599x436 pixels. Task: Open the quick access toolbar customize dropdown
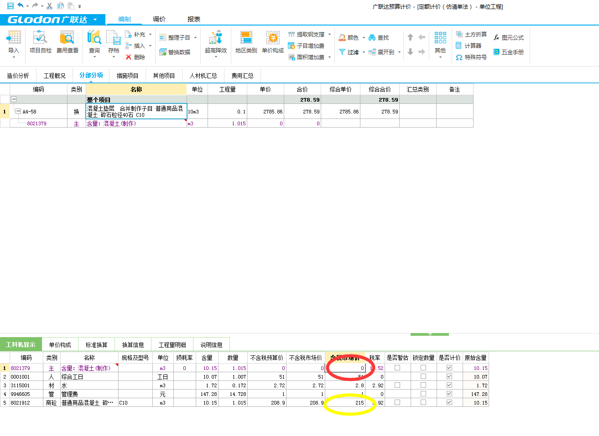pos(79,6)
